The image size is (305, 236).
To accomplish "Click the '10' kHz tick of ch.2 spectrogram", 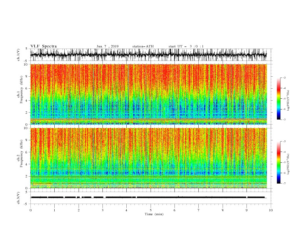I will (x=26, y=128).
